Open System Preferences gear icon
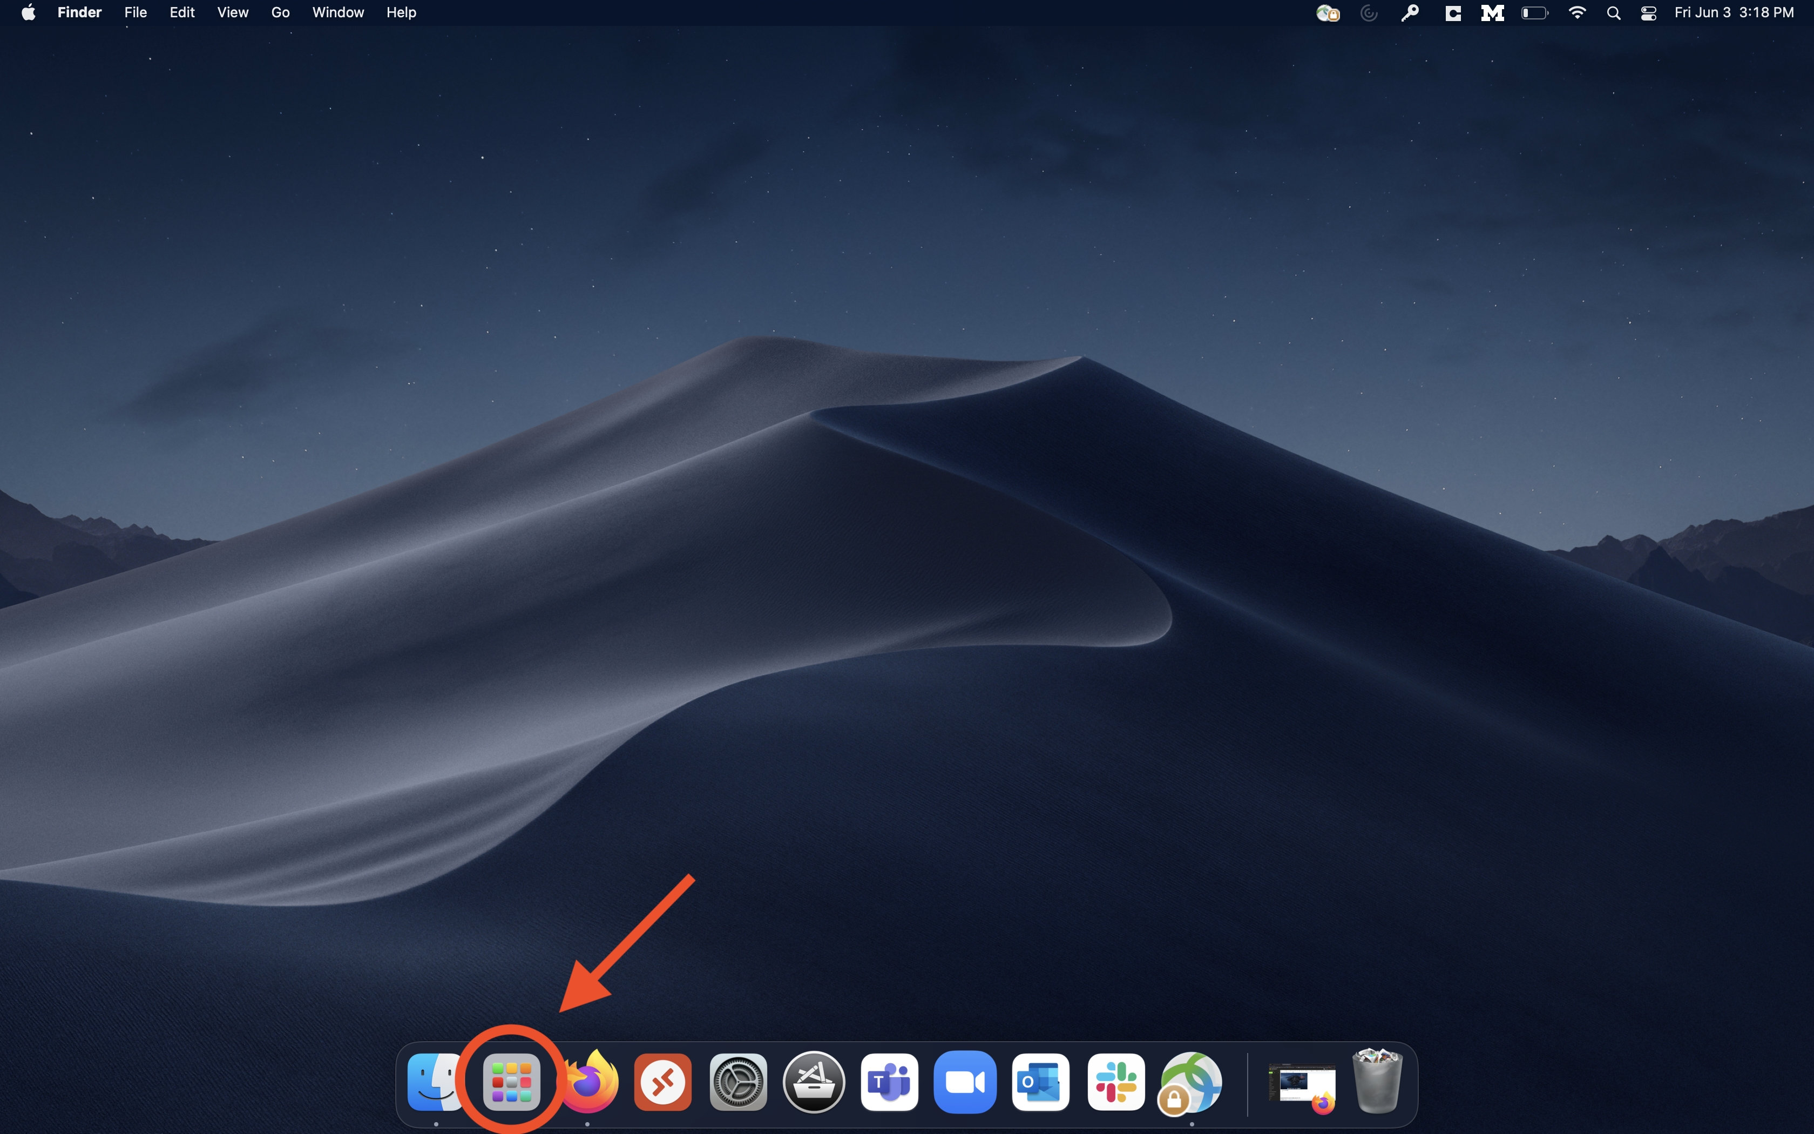1814x1134 pixels. click(x=739, y=1082)
